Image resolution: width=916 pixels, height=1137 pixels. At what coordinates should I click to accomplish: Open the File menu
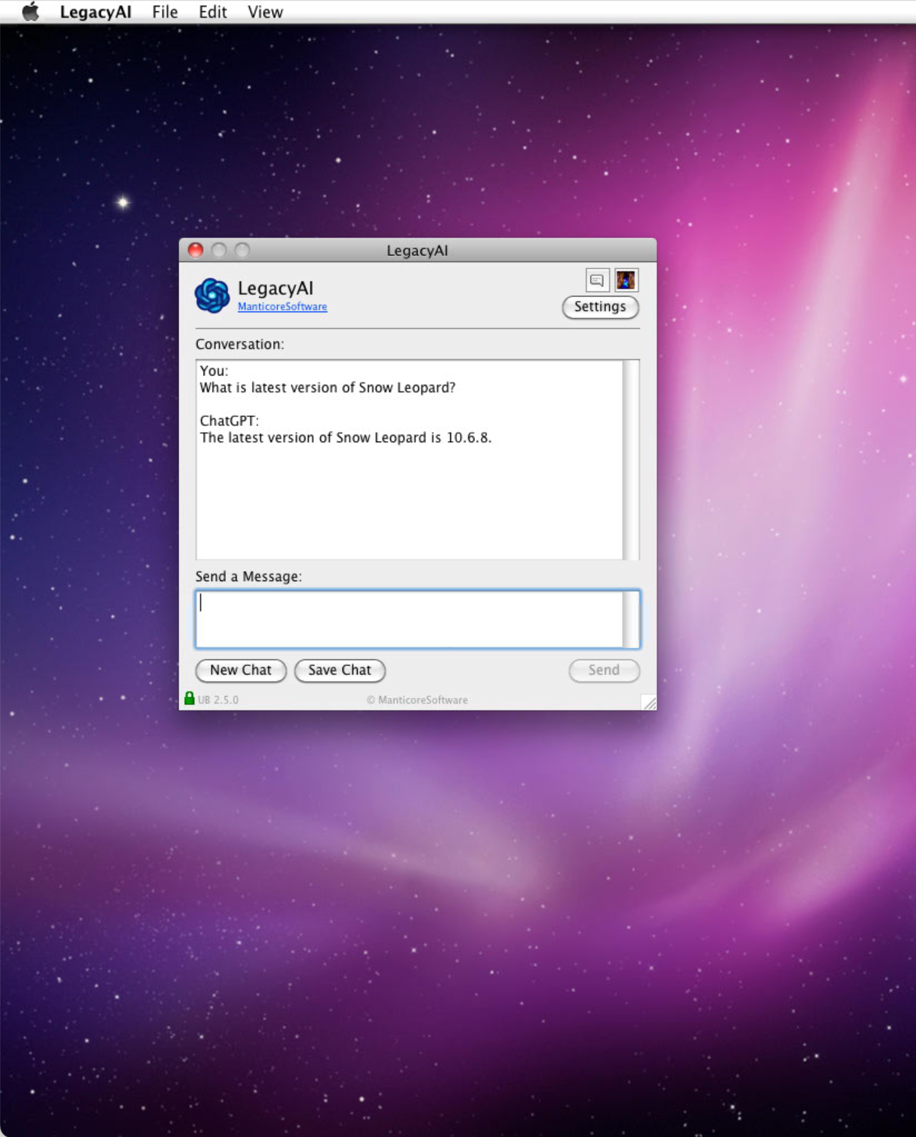pyautogui.click(x=165, y=12)
